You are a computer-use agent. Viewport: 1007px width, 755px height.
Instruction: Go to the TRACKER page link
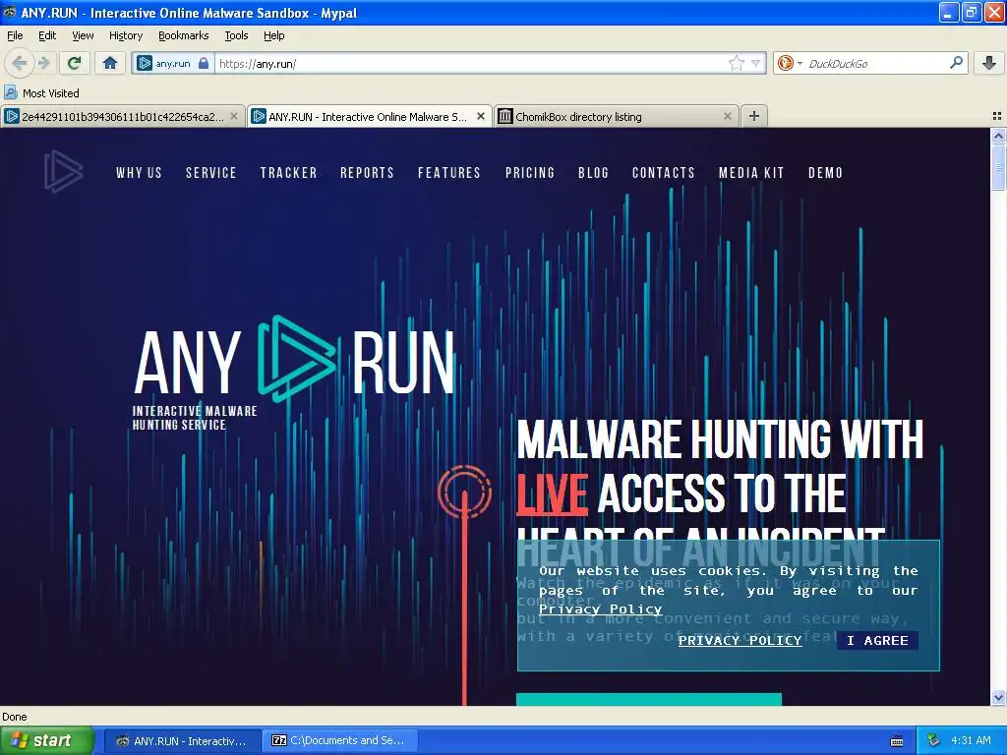coord(288,173)
